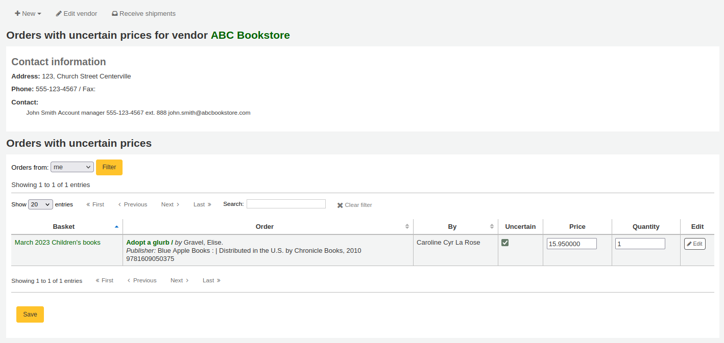Click the X icon to clear the filter
This screenshot has width=724, height=343.
point(340,205)
